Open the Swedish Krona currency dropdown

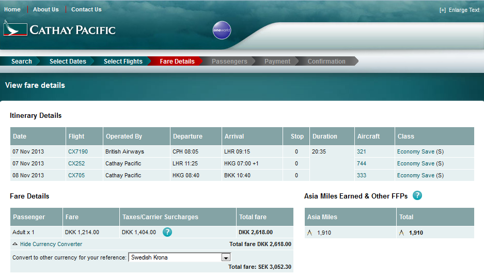(225, 257)
